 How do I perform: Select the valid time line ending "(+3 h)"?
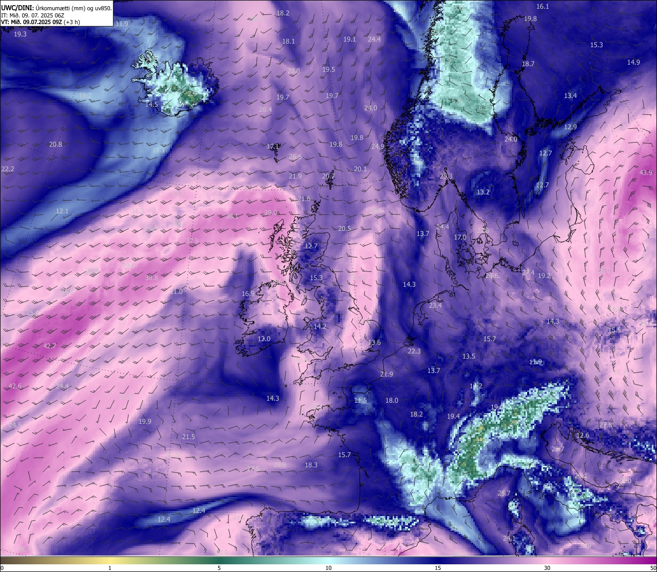(x=41, y=22)
